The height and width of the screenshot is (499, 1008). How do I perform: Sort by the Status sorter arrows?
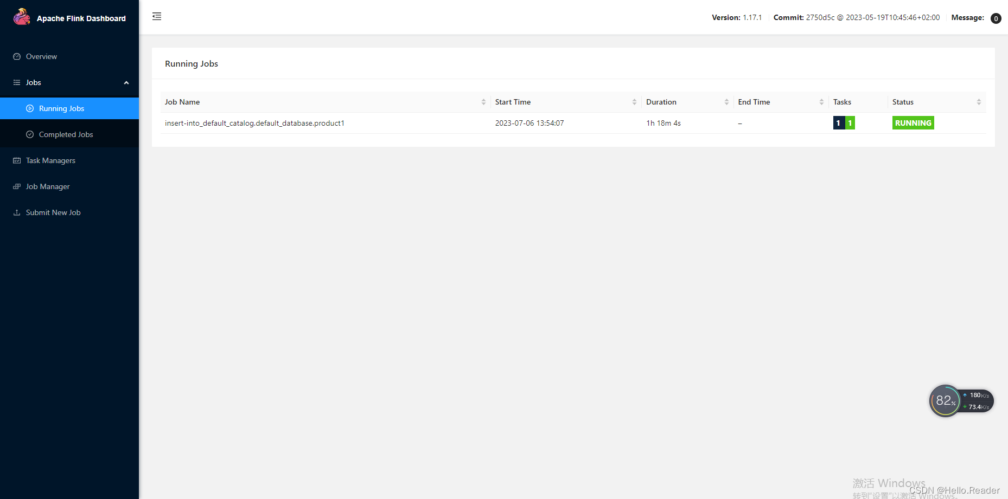tap(979, 102)
